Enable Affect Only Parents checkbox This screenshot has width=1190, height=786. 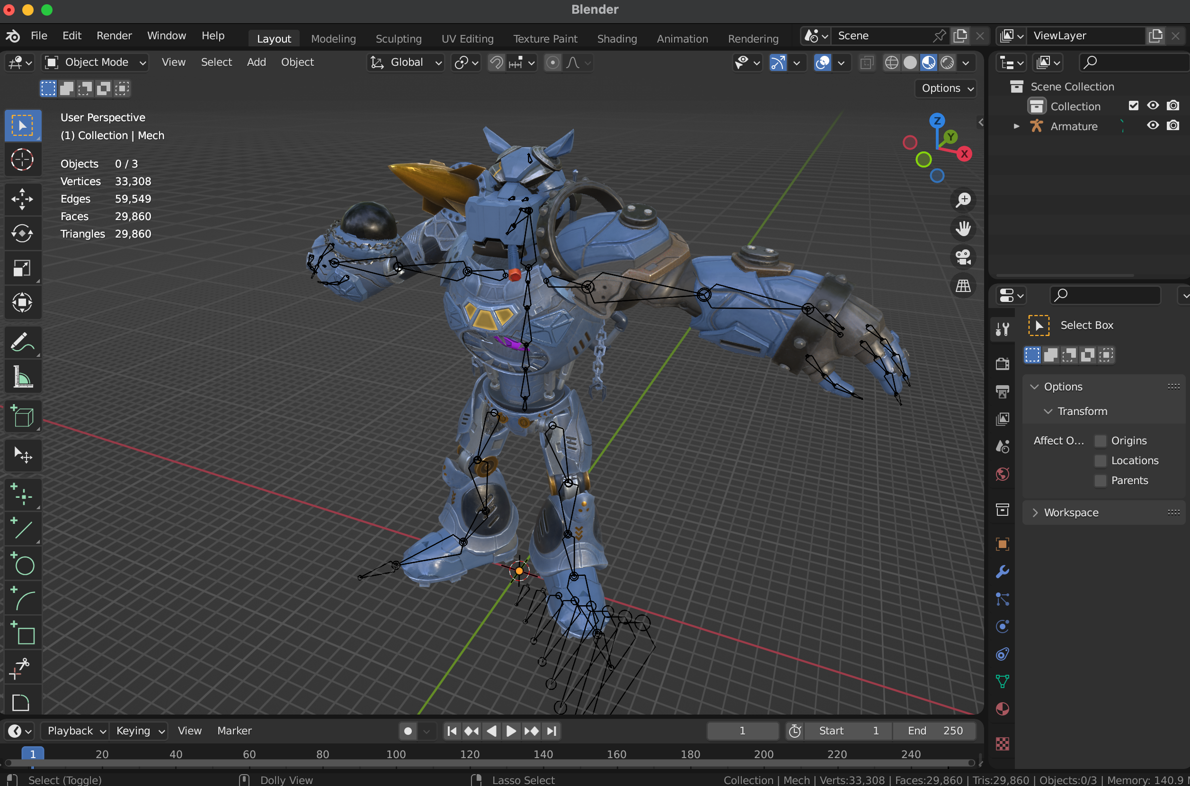(1100, 480)
